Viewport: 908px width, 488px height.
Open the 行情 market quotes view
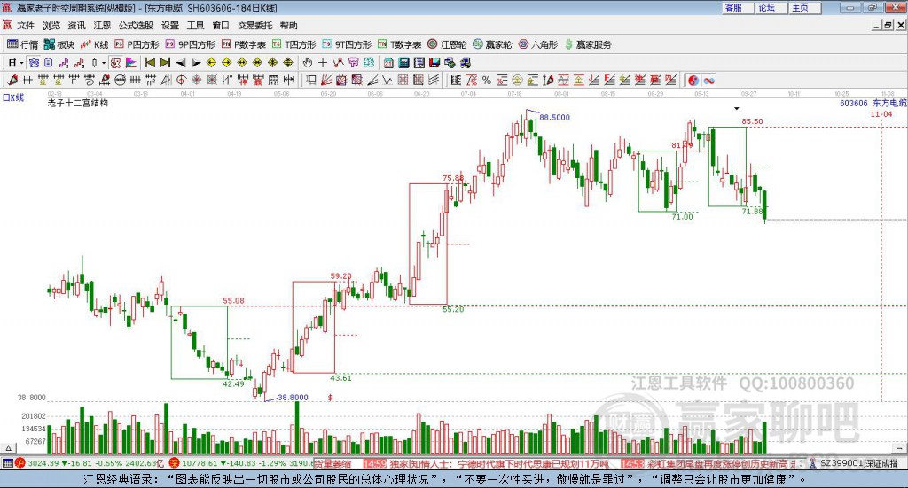22,44
